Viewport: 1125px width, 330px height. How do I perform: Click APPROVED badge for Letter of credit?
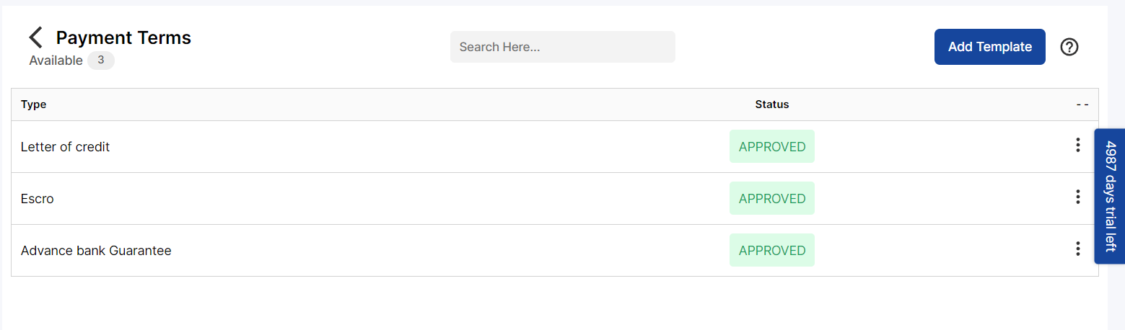pos(771,146)
